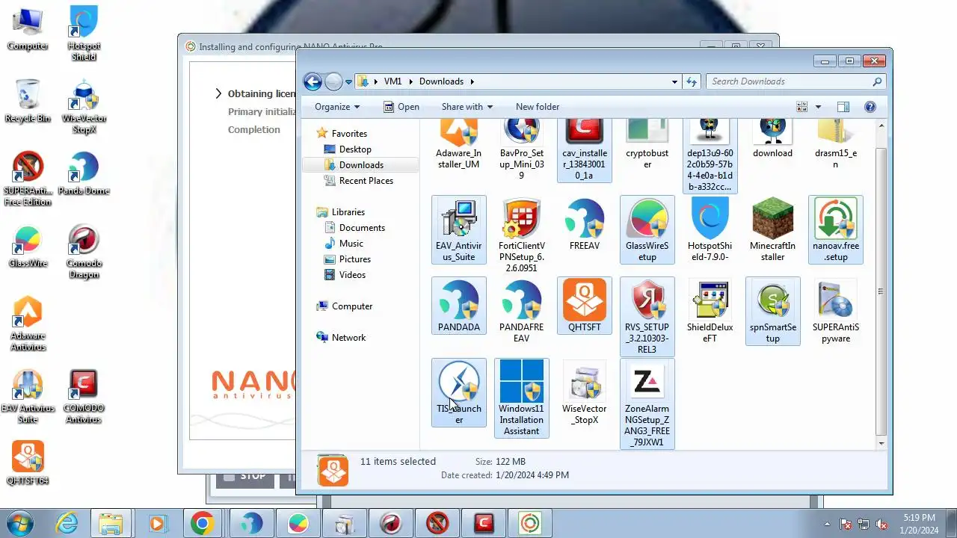Select the TISLauncher file

coord(458,392)
